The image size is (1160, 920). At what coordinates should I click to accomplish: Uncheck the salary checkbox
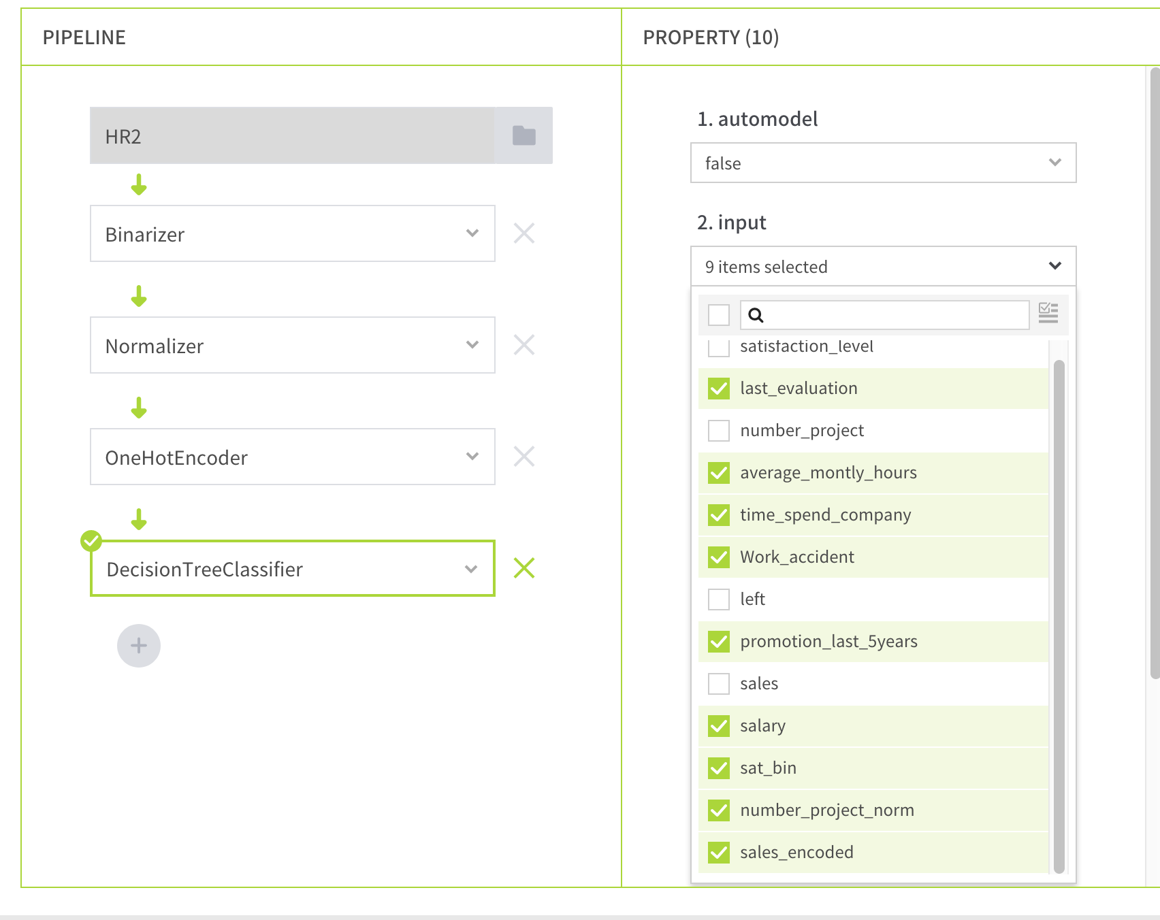[x=719, y=726]
